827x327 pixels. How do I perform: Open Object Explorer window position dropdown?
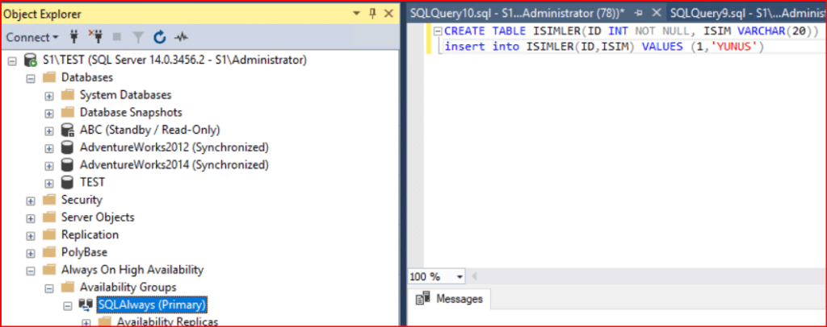pyautogui.click(x=356, y=14)
